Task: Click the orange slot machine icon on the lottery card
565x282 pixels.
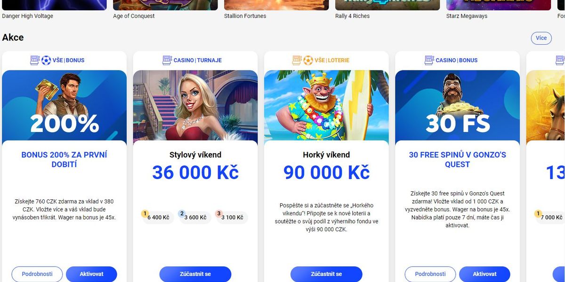Action: tap(297, 60)
